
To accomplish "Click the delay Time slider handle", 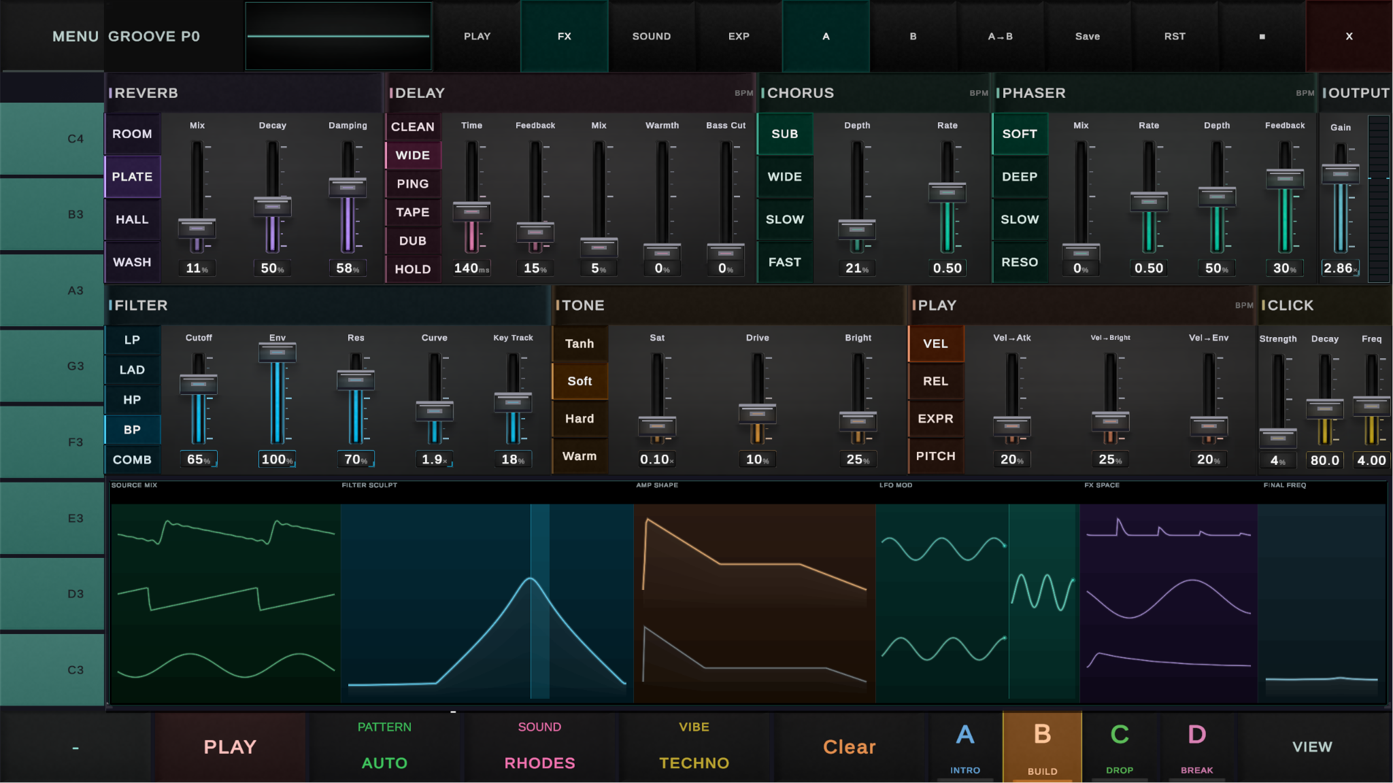I will click(471, 211).
